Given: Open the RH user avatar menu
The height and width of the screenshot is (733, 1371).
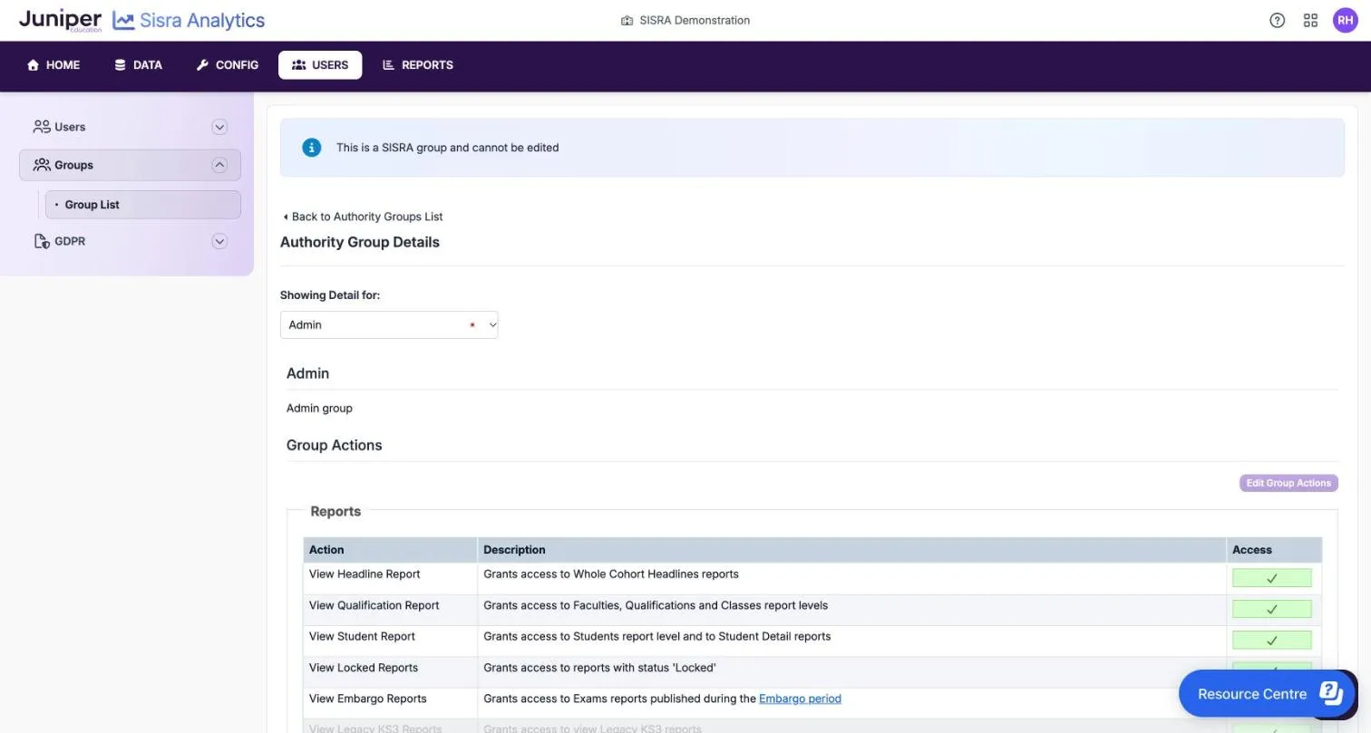Looking at the screenshot, I should 1345,20.
